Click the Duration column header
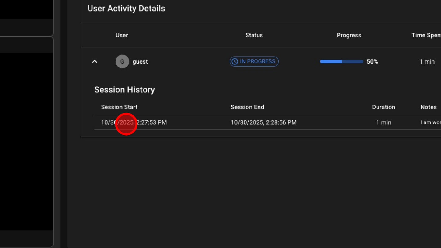Image resolution: width=441 pixels, height=248 pixels. tap(383, 107)
